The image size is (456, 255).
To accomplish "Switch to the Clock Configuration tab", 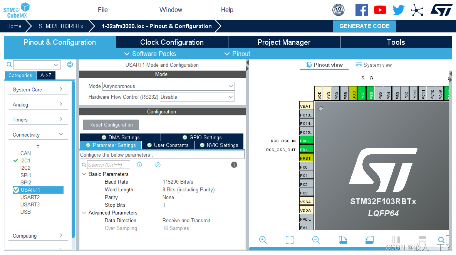I will pos(172,42).
